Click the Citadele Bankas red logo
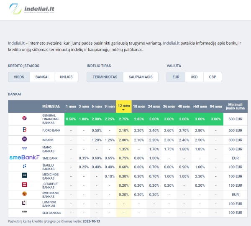This screenshot has height=226, width=251. [x=24, y=185]
